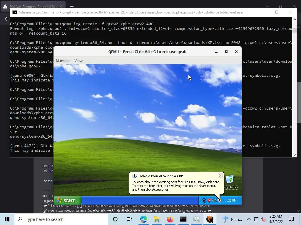The image size is (301, 225).
Task: Open the QEMU Machine menu
Action: [x=63, y=61]
